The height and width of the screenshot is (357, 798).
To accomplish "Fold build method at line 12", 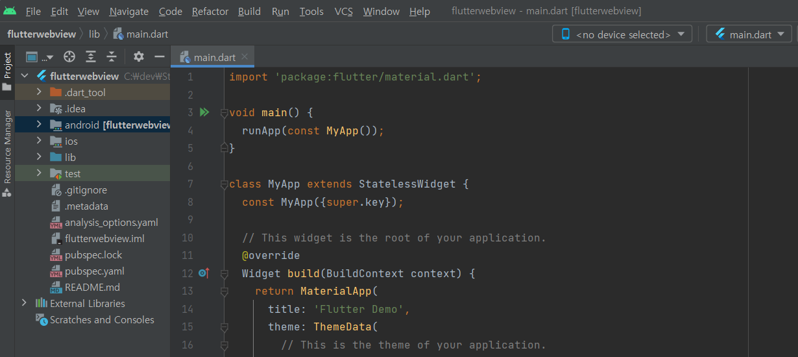I will tap(224, 274).
